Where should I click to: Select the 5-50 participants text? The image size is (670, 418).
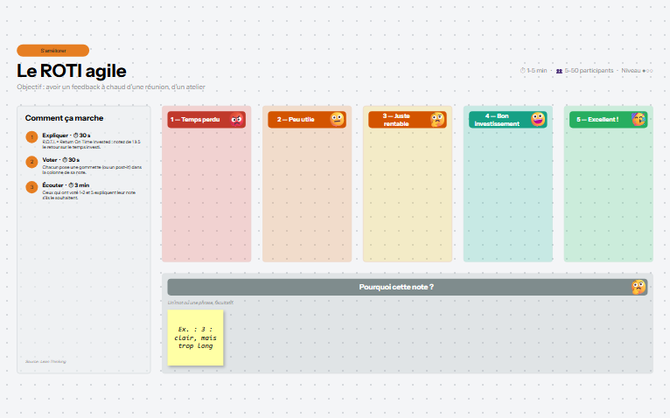[x=589, y=71]
